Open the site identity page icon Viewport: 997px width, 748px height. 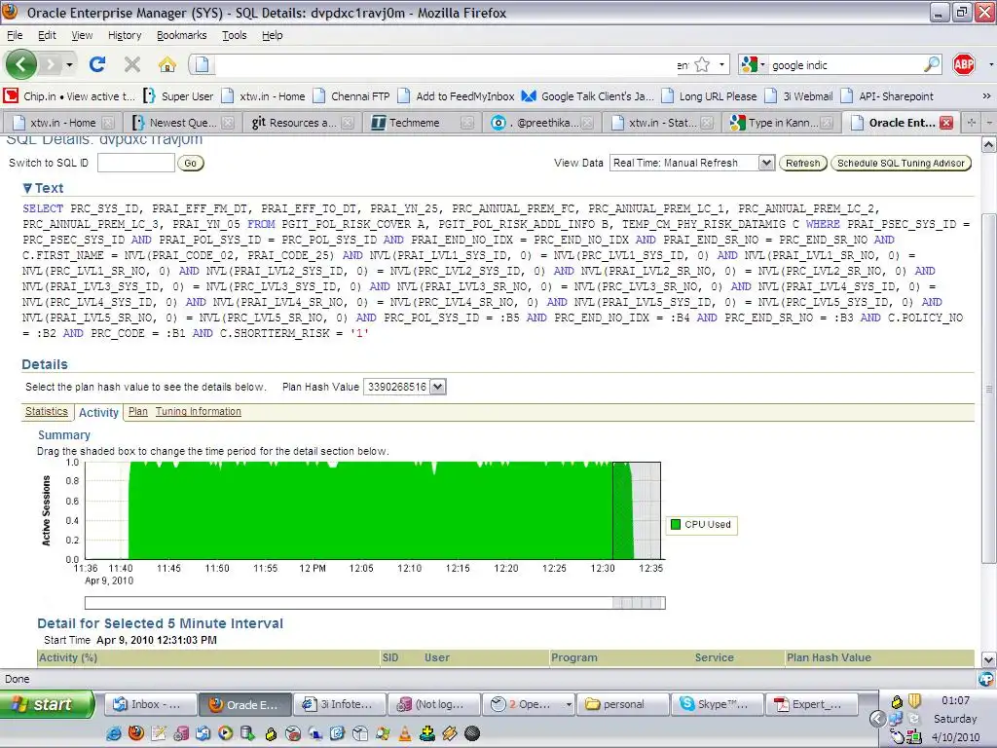click(202, 64)
